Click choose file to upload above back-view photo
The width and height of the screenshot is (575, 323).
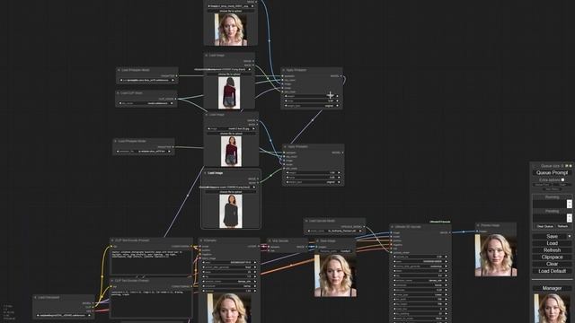click(230, 74)
